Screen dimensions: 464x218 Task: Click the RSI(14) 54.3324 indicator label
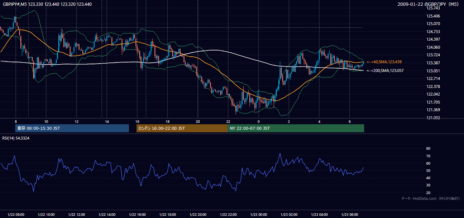16,138
